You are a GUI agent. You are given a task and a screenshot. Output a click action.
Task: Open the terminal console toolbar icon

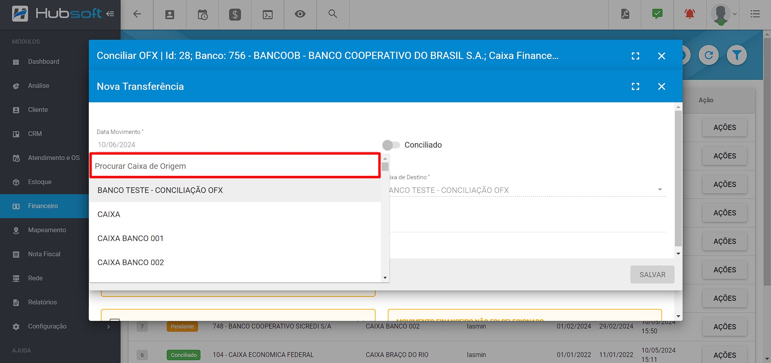coord(268,15)
